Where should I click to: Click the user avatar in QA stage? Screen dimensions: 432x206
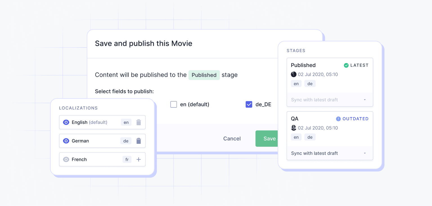pos(294,128)
